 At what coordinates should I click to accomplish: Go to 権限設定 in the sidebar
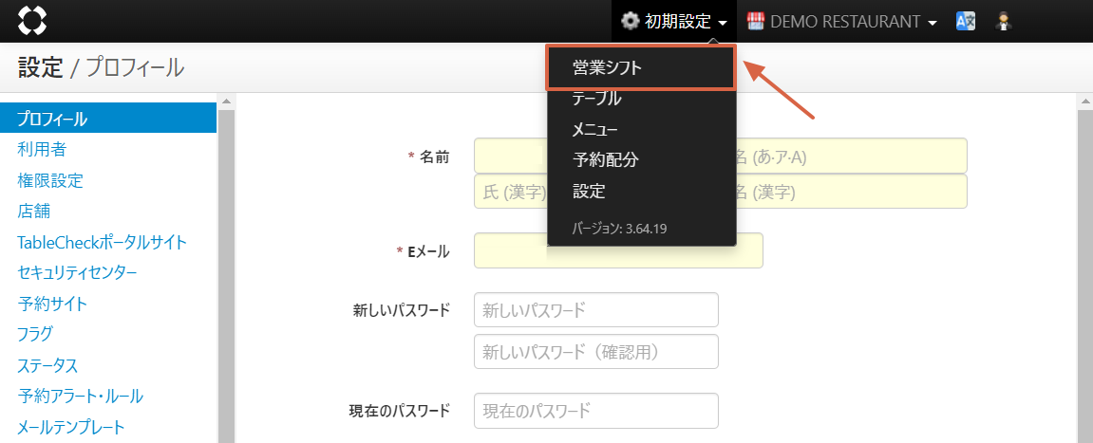point(50,180)
